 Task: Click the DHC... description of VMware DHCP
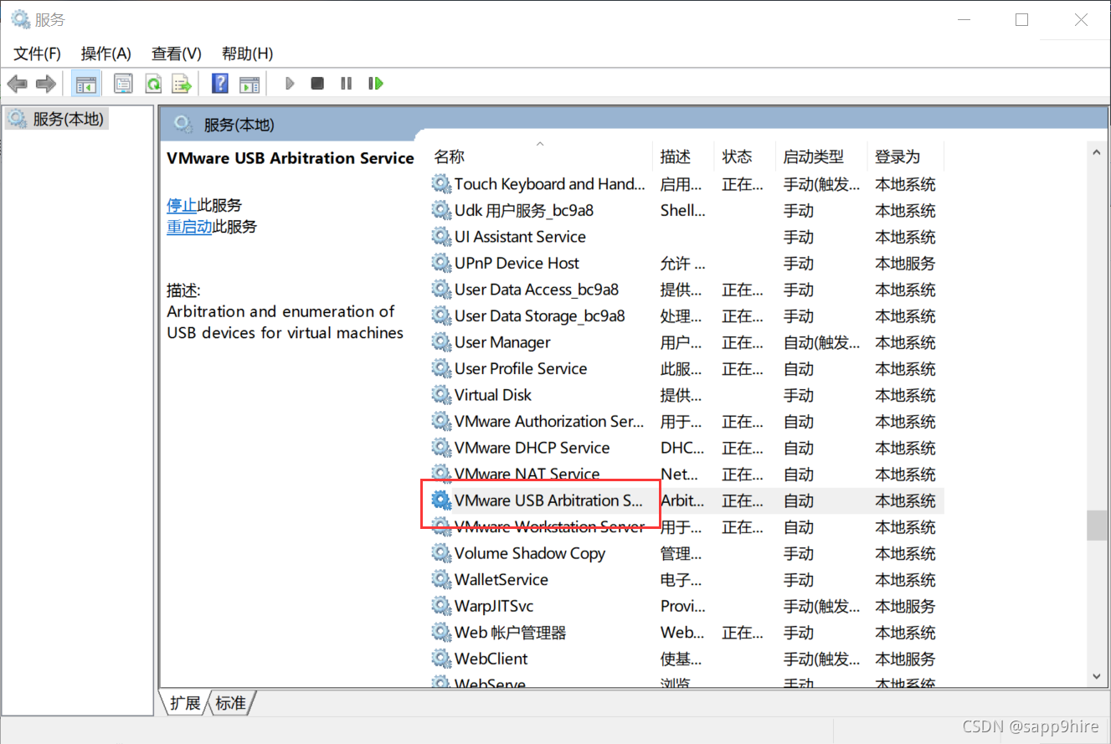(x=682, y=448)
